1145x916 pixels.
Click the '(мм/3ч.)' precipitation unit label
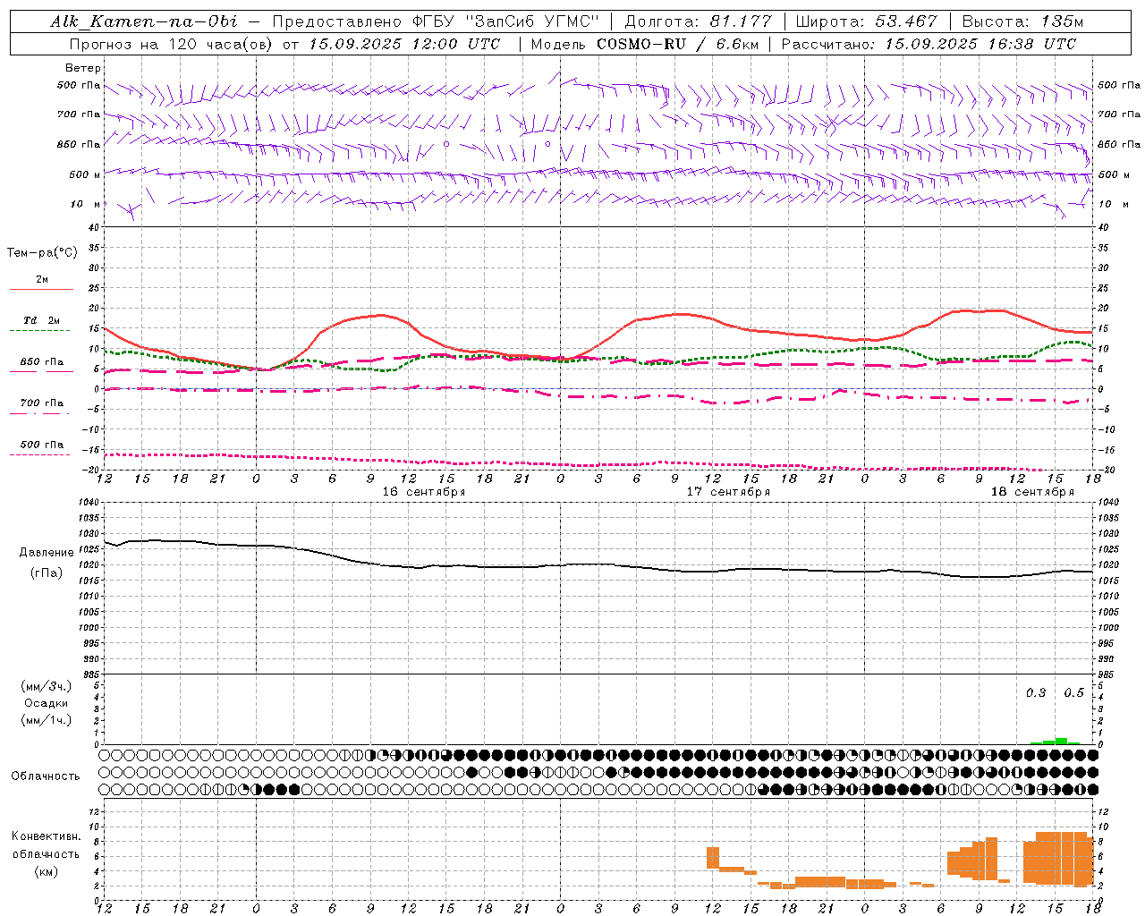(x=46, y=686)
